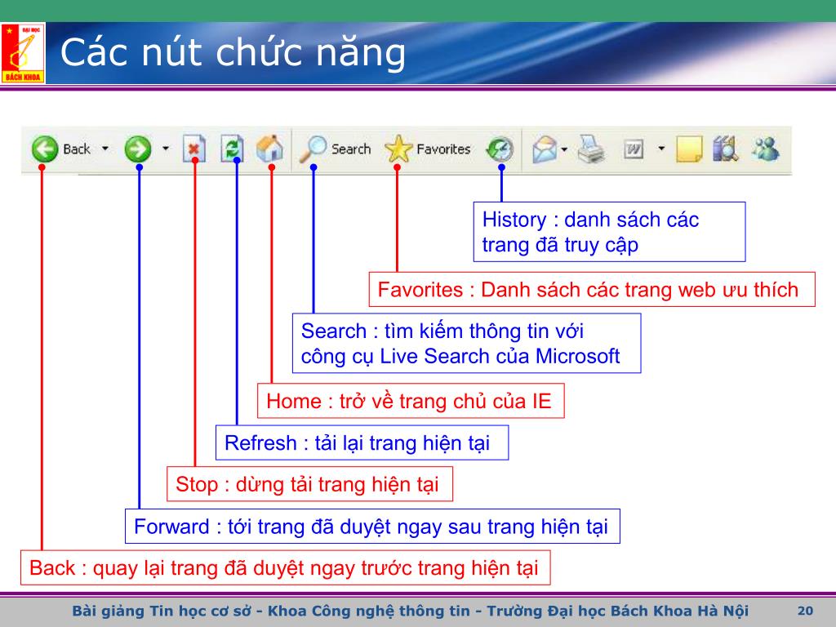The image size is (836, 627).
Task: Click the 'History : danh sách các' description text
Action: tap(590, 220)
